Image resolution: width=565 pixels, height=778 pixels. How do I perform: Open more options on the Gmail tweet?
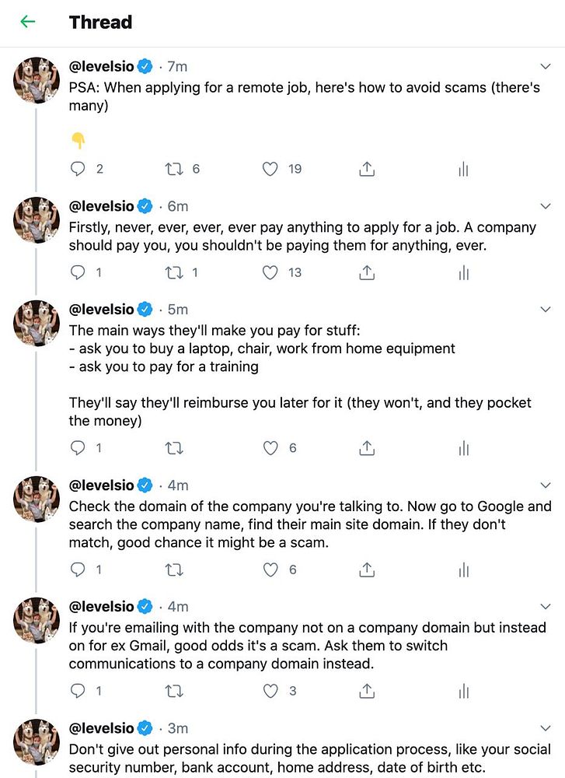tap(546, 607)
